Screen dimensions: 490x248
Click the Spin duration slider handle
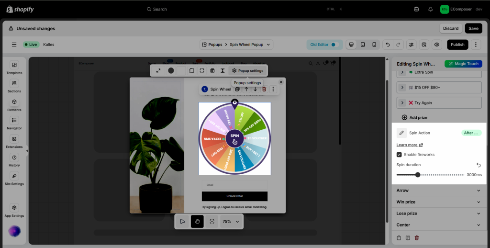pos(418,175)
